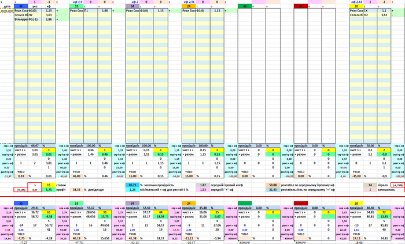Click the cyan 1,23 minimum coefficient cell
This screenshot has height=244, width=405.
click(x=132, y=190)
